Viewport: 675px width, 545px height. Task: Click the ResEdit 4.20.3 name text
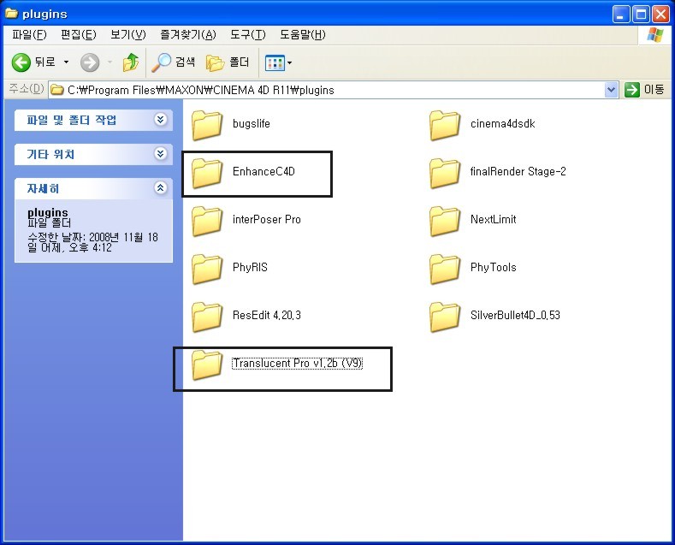click(x=266, y=315)
